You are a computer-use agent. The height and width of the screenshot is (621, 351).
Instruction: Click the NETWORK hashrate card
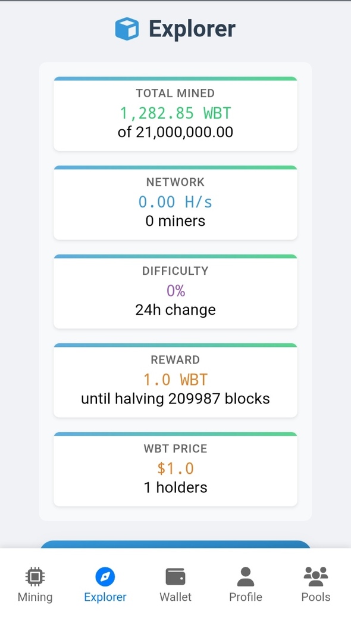175,202
